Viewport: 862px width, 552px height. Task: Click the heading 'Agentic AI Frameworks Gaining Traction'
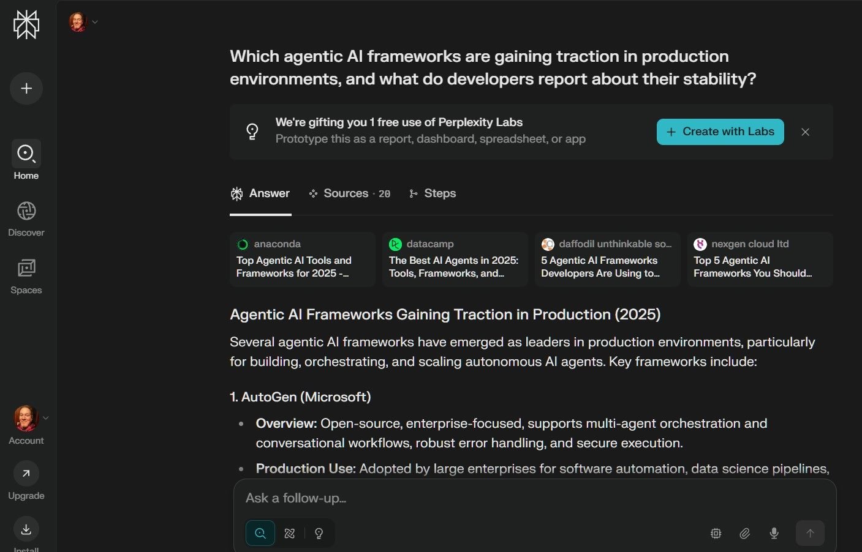[445, 315]
